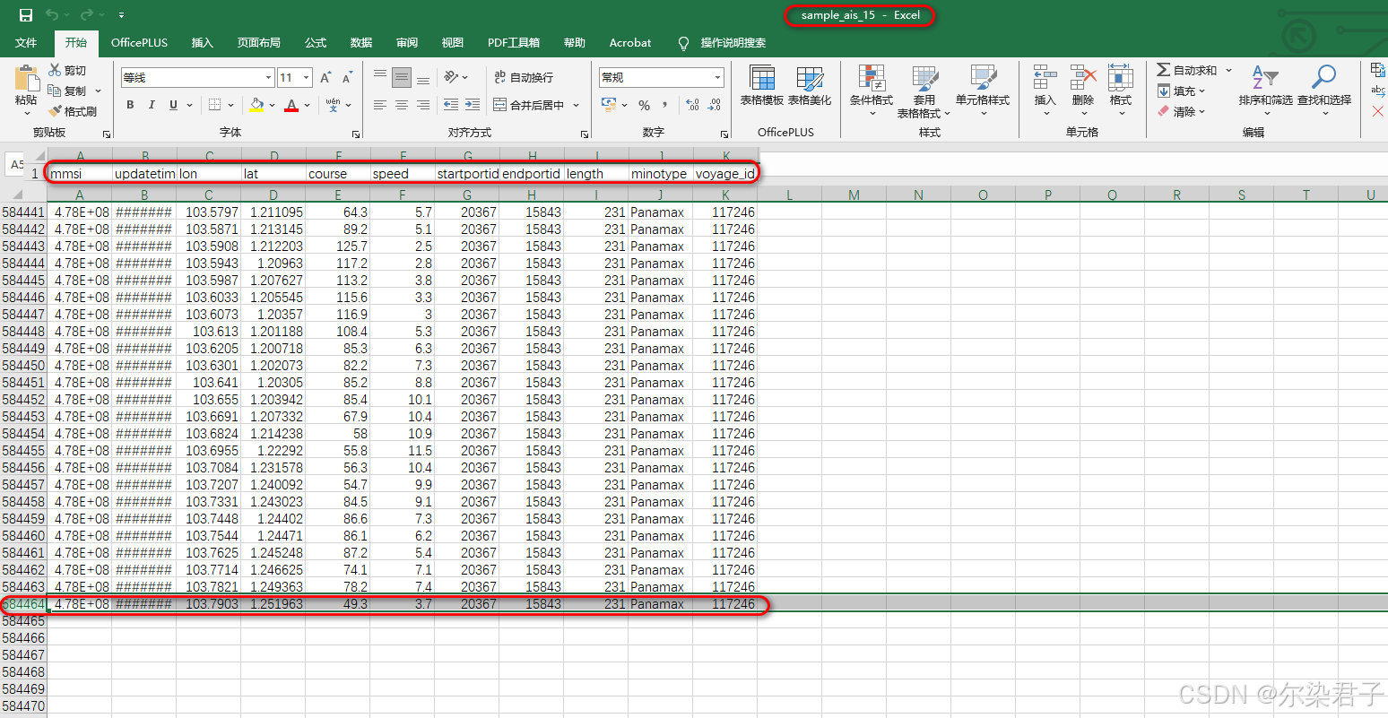The image size is (1388, 718).
Task: Toggle Italic formatting
Action: pyautogui.click(x=152, y=105)
